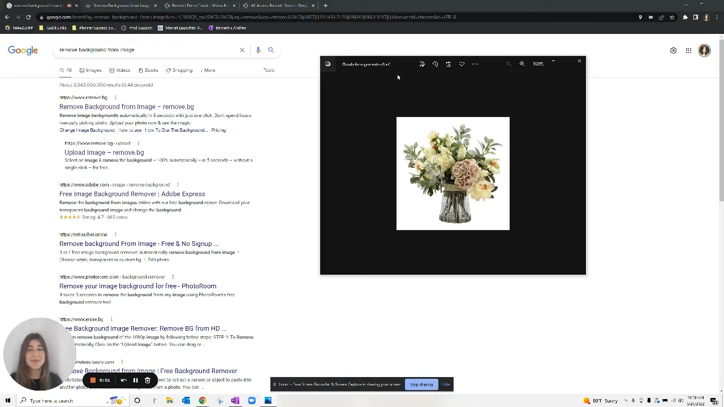Switch to the Images search tab
Viewport: 724px width, 407px height.
90,70
